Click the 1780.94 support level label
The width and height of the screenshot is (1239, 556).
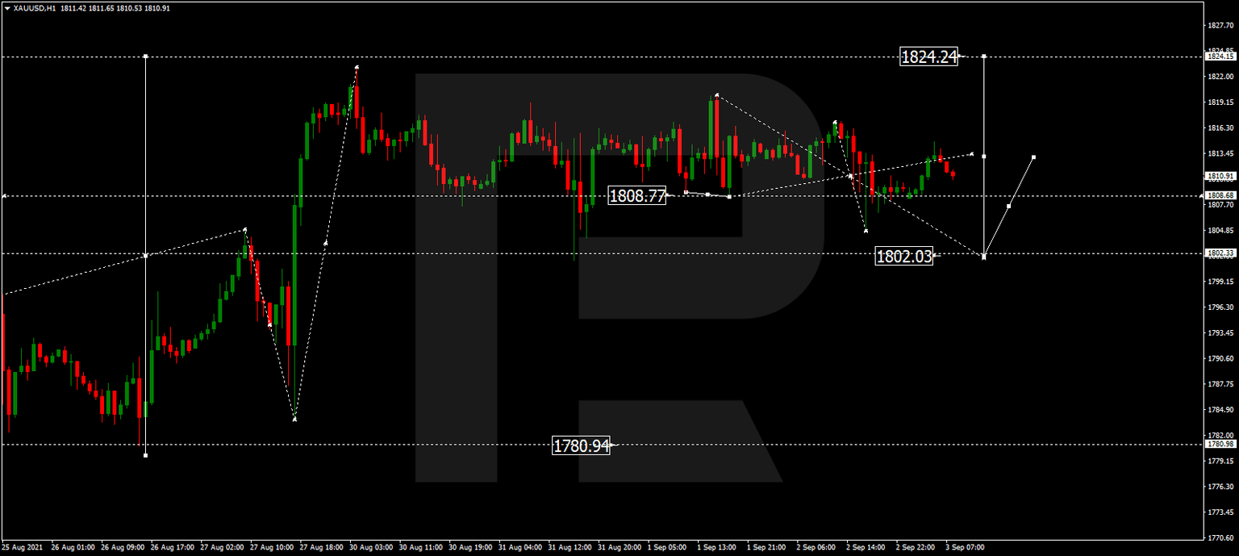[580, 443]
